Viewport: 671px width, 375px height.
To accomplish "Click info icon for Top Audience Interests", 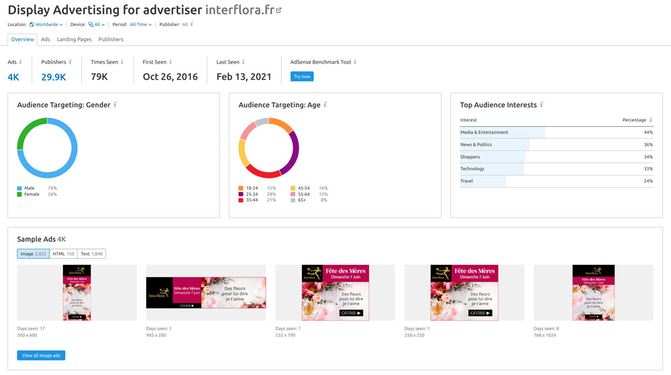I will (541, 105).
